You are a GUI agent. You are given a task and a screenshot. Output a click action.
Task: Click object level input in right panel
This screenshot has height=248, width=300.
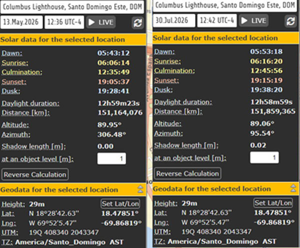tap(264, 157)
